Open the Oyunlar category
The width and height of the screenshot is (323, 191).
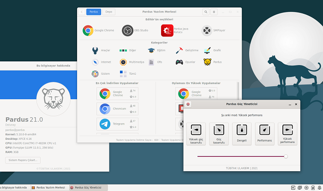185,62
